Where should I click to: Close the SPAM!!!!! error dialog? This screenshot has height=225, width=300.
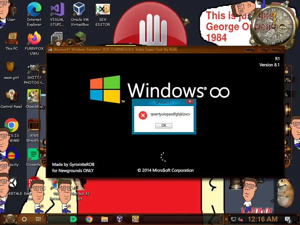pyautogui.click(x=190, y=101)
